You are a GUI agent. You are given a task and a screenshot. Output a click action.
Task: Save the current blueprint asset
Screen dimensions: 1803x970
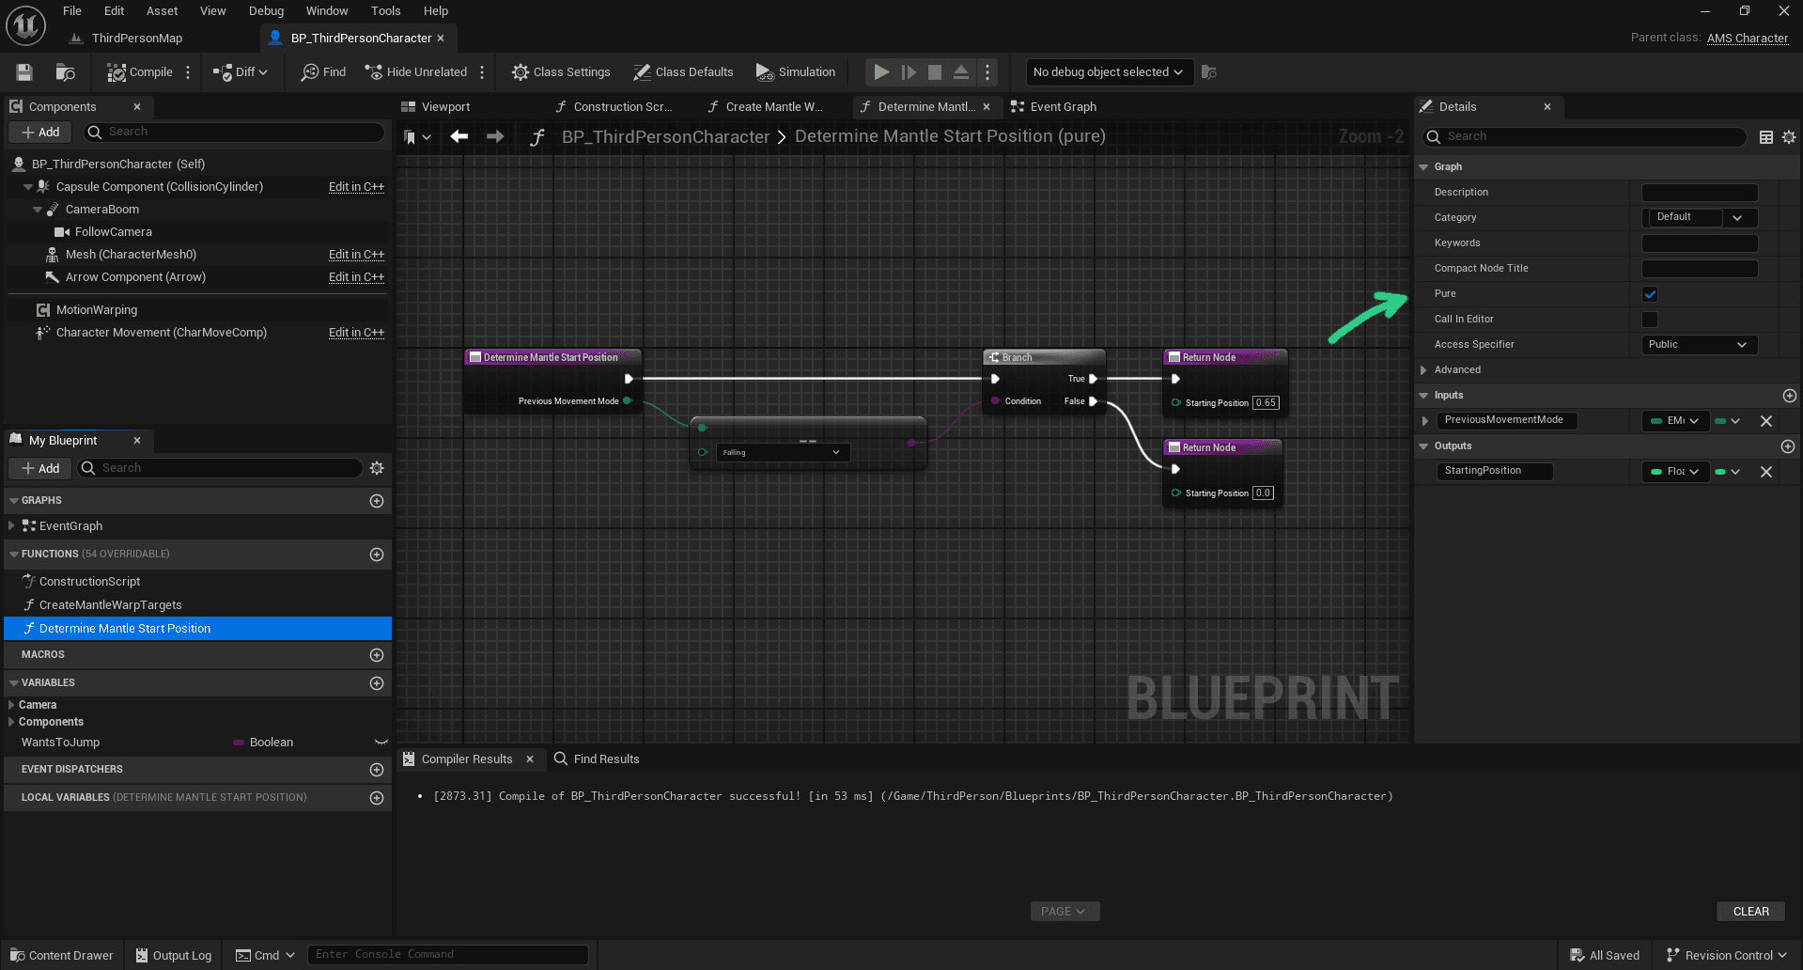pos(24,72)
